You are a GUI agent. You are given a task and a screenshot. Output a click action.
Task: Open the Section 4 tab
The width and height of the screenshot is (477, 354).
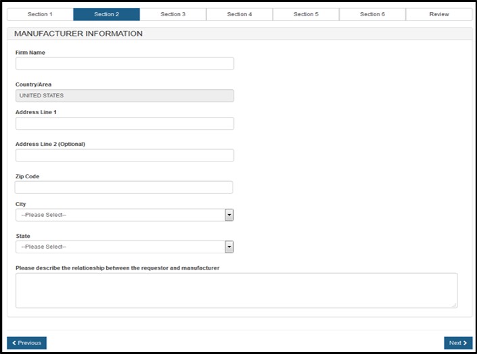(x=239, y=14)
